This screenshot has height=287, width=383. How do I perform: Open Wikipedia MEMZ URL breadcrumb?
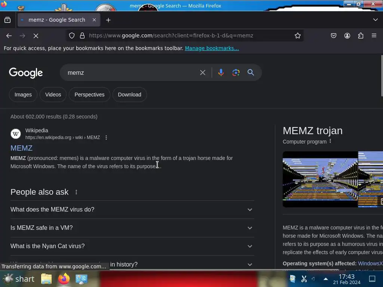pos(62,138)
